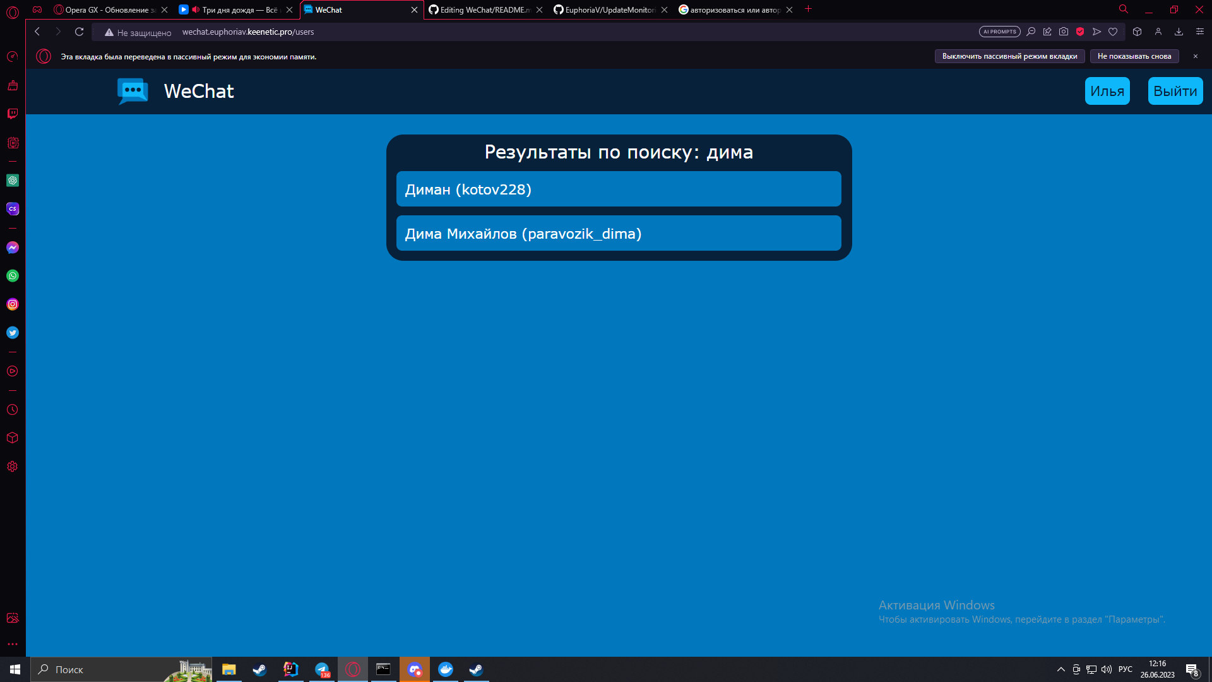Disable passive tab mode button
This screenshot has height=682, width=1212.
tap(1009, 56)
